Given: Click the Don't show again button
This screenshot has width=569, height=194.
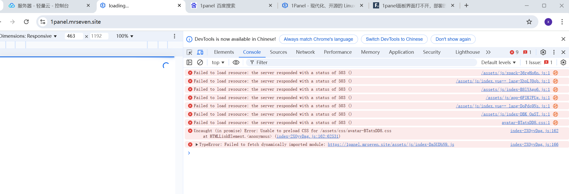Looking at the screenshot, I should coord(453,39).
